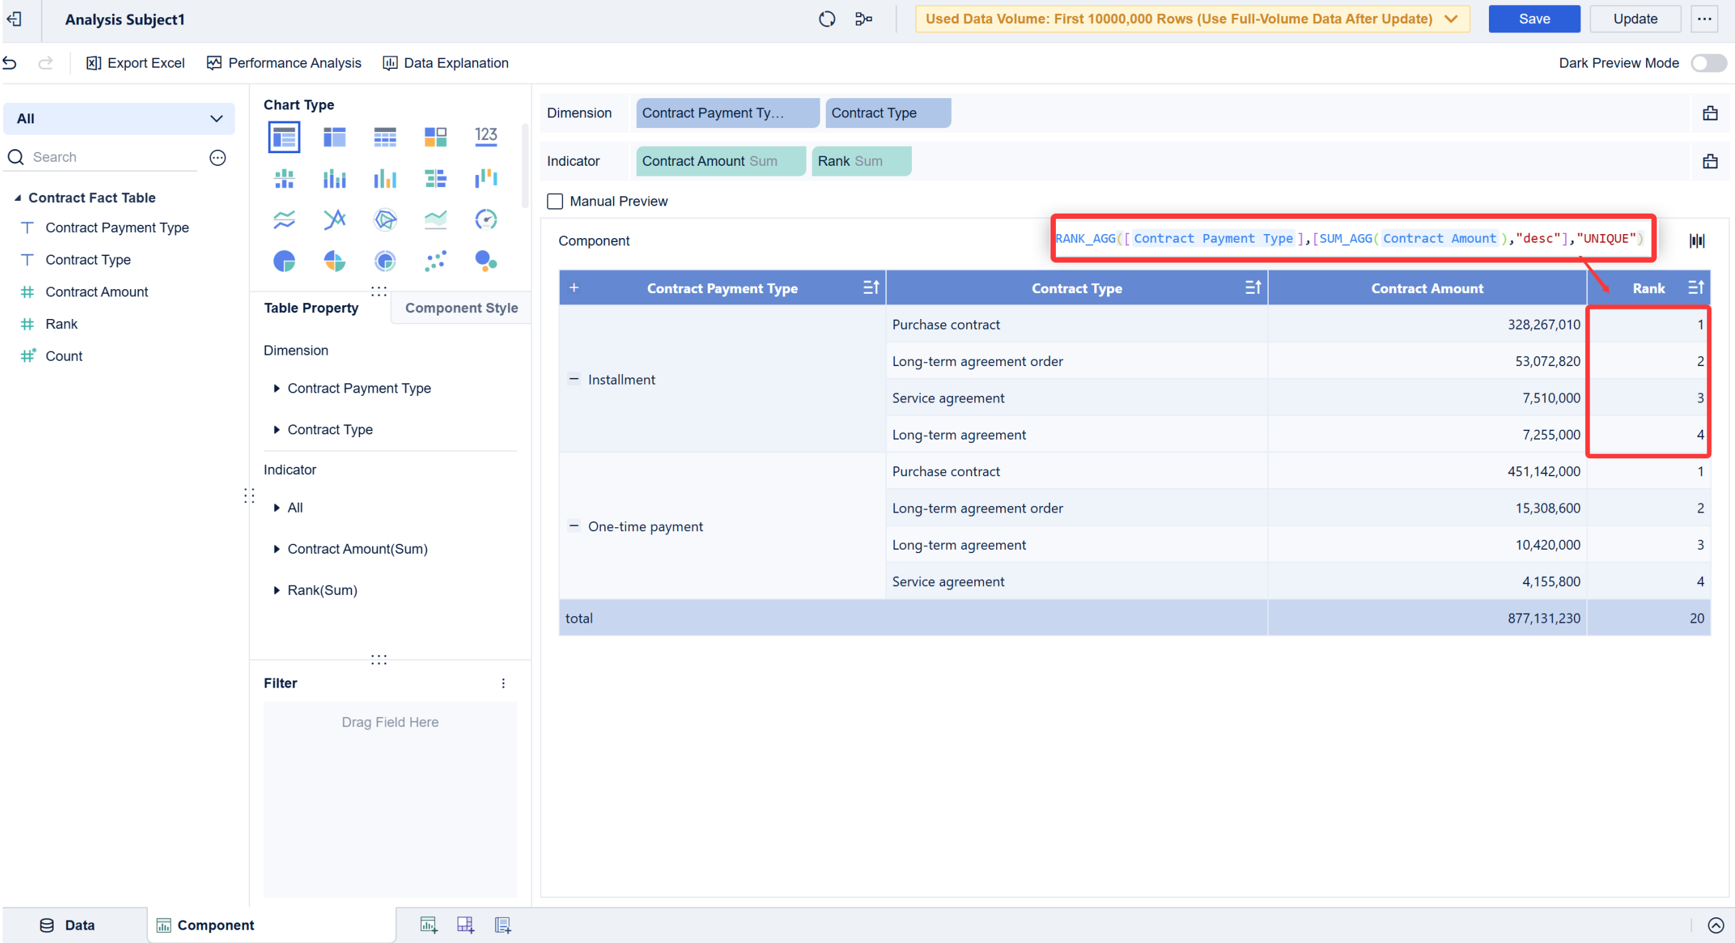Expand Rank(Sum) indicator property
The width and height of the screenshot is (1735, 943).
[276, 591]
